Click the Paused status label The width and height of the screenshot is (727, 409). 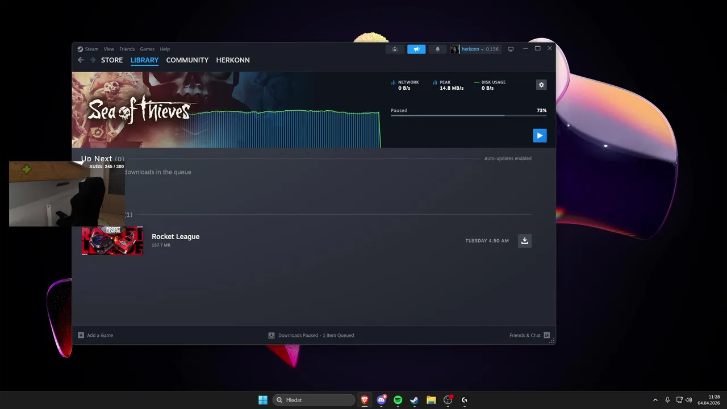click(399, 110)
